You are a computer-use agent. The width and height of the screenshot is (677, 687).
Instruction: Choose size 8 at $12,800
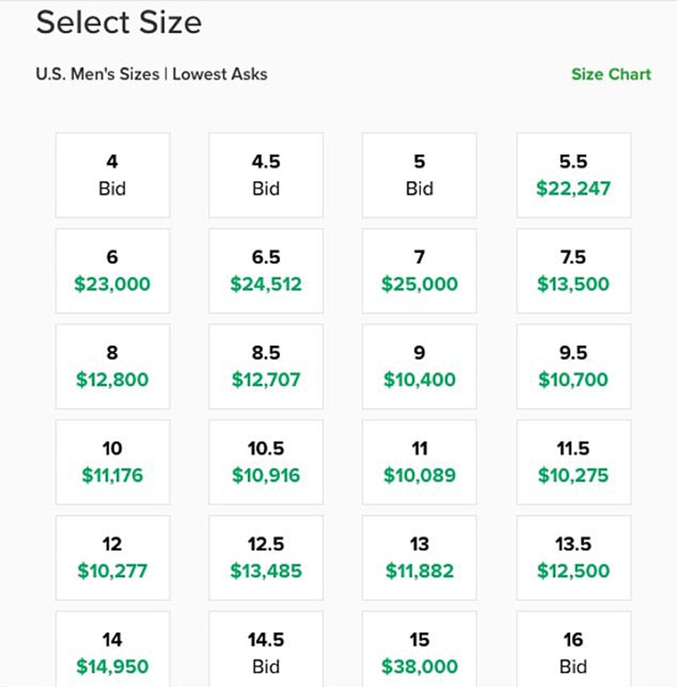[112, 366]
